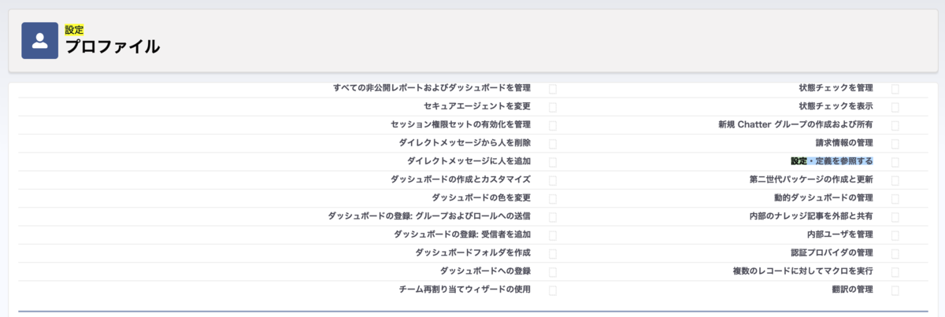Toggle 認証プロバイダの管理 checkbox
Screen dimensions: 945x317
(x=895, y=253)
